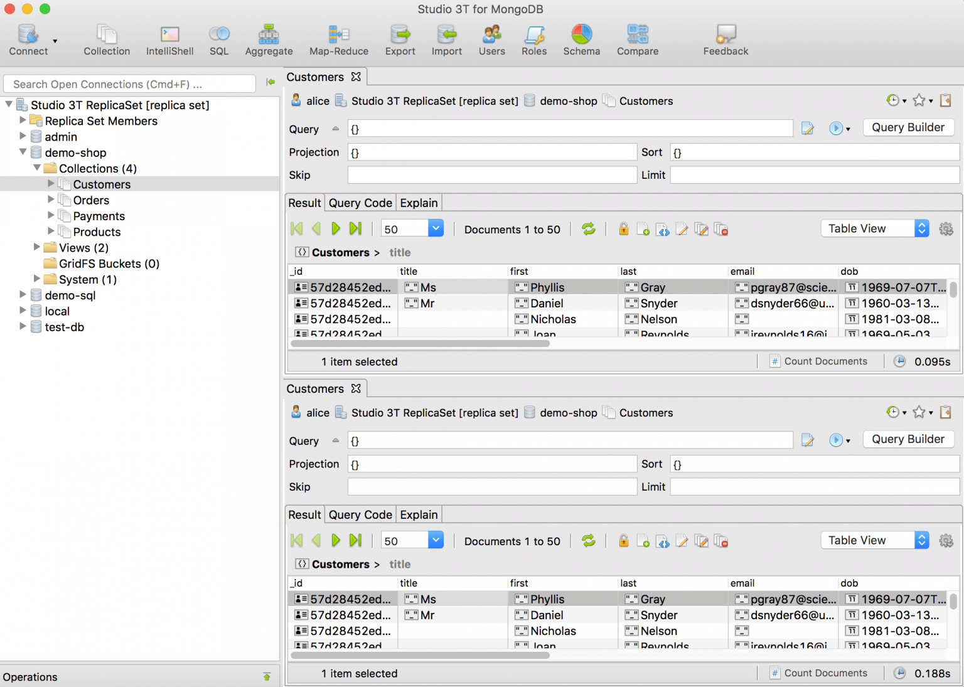
Task: Click the top Query Builder button
Action: pyautogui.click(x=908, y=127)
